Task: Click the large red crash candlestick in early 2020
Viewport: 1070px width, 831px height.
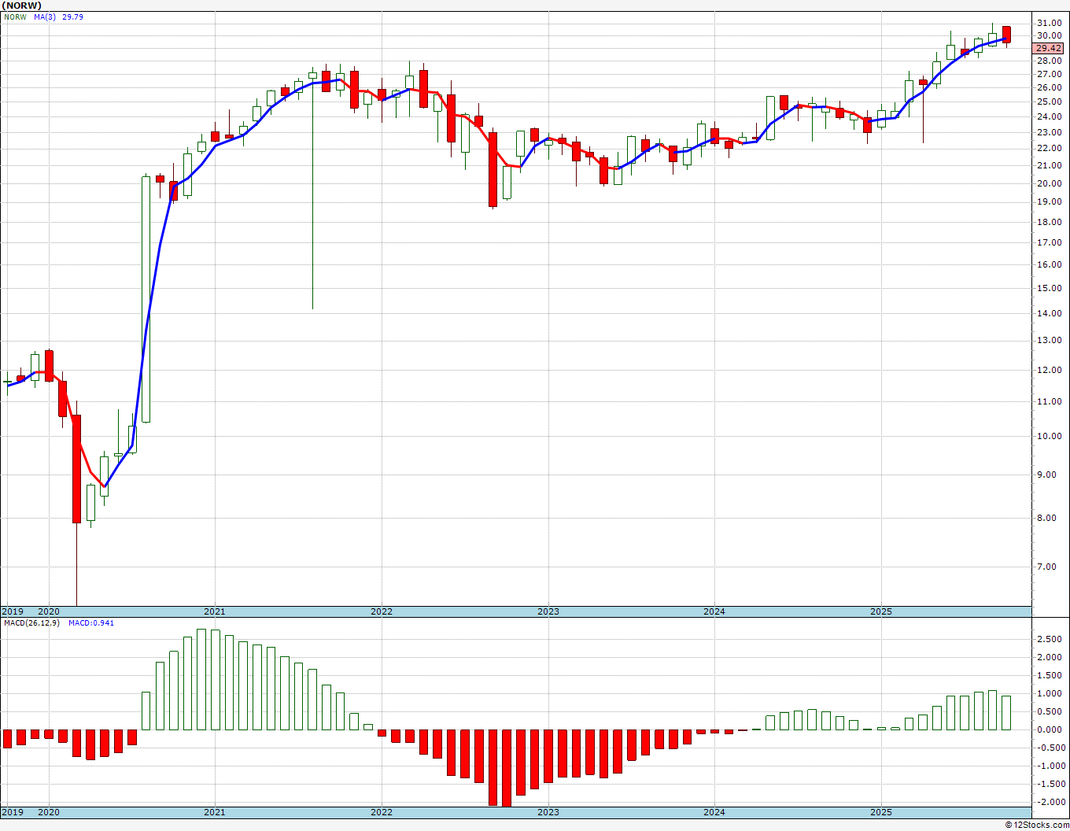Action: 76,468
